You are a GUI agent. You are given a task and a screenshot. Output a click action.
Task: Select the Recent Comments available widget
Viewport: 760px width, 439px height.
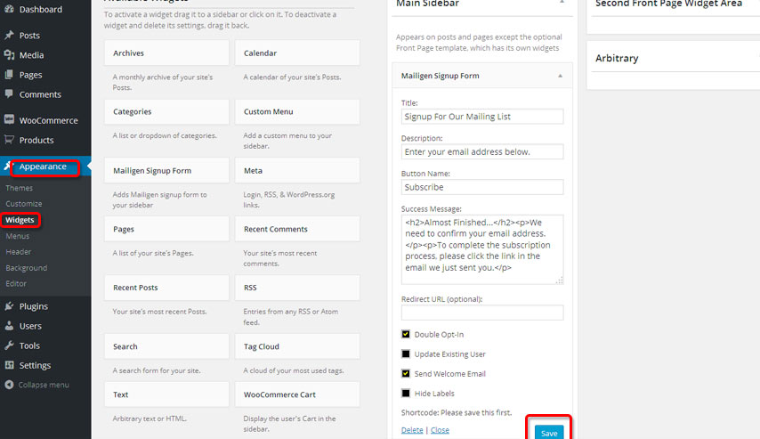coord(297,229)
